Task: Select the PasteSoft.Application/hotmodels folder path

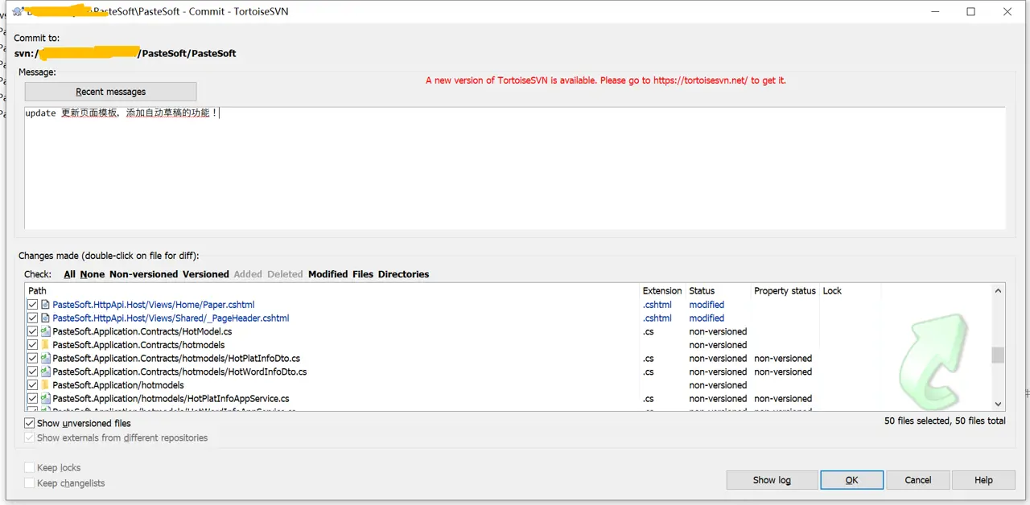Action: point(118,385)
